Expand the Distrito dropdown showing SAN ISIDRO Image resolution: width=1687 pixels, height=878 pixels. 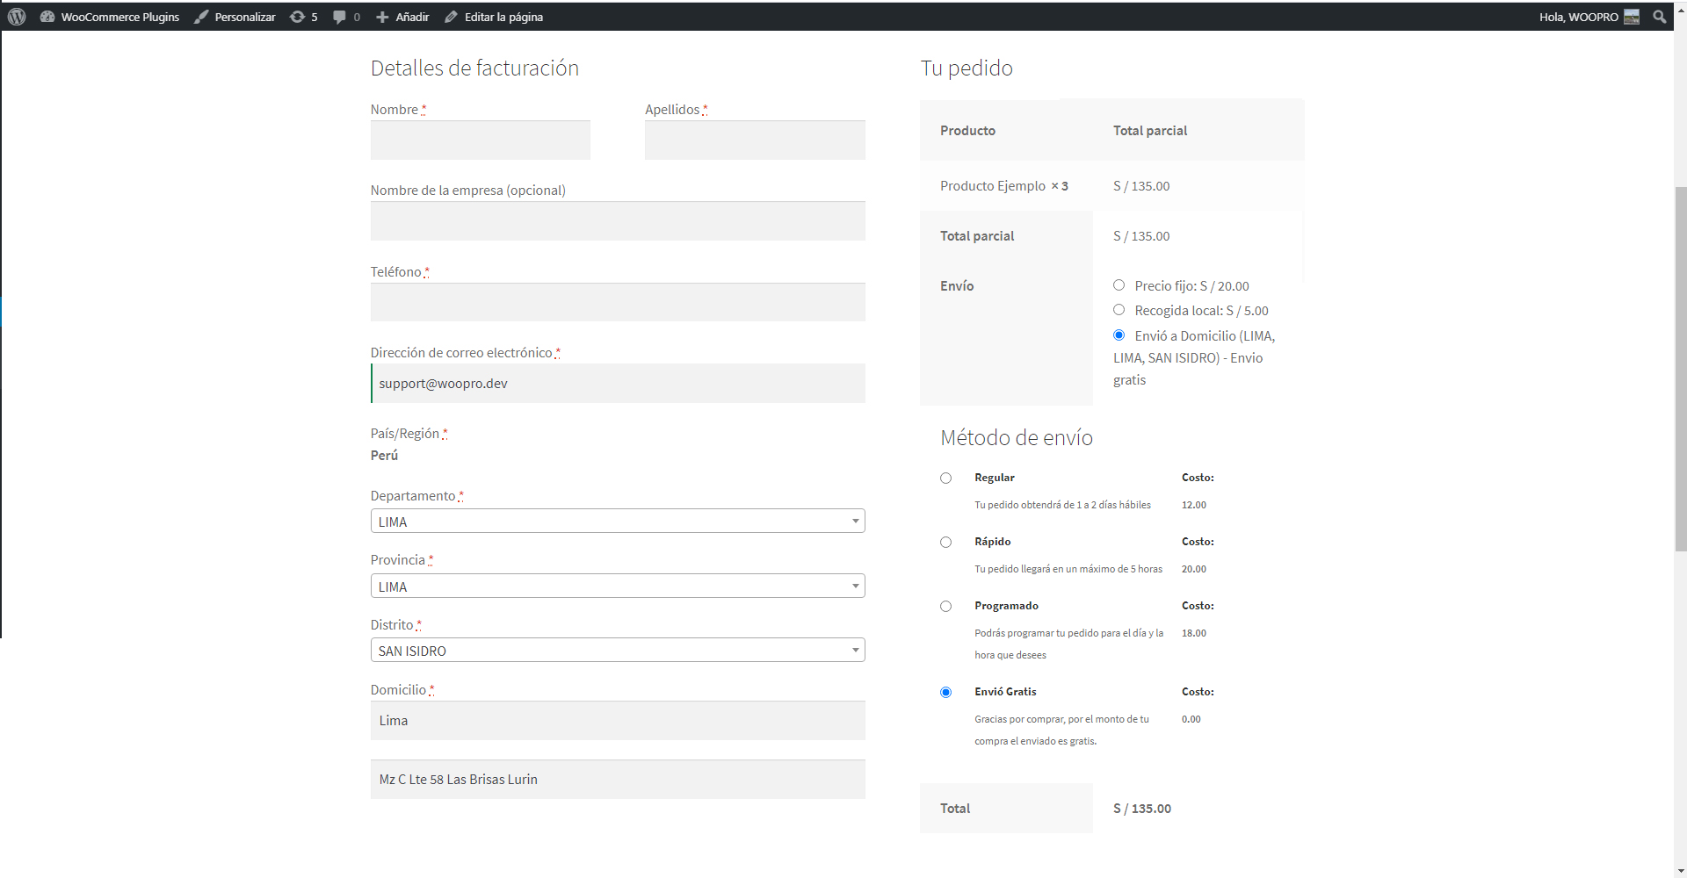(617, 651)
